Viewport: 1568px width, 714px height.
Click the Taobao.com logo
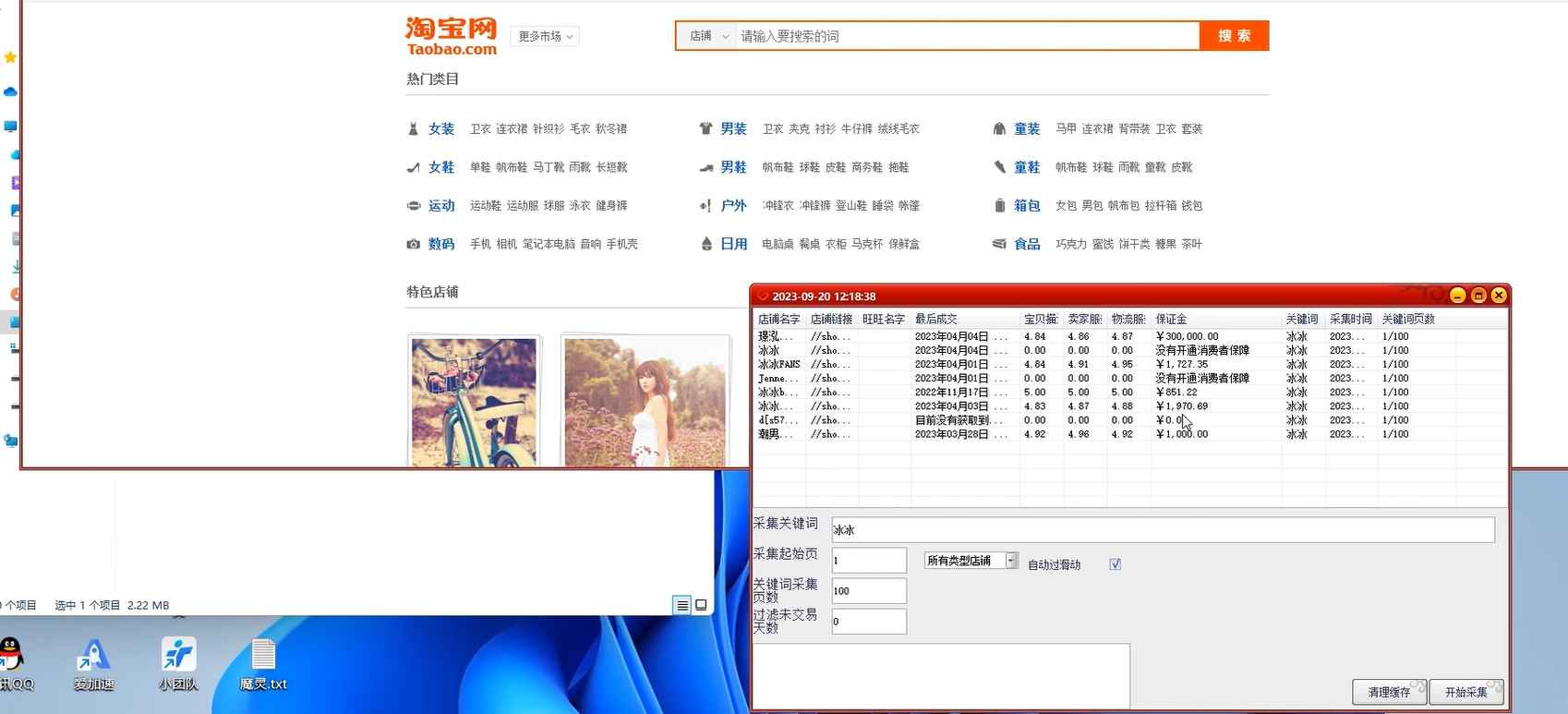click(x=452, y=36)
